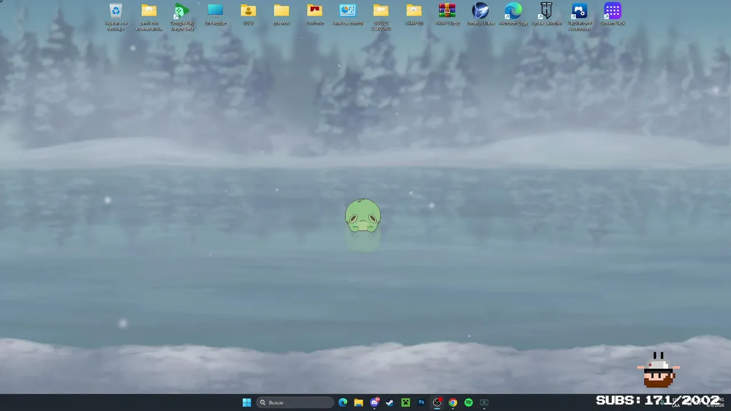731x411 pixels.
Task: Open Google Chrome from the taskbar
Action: click(x=453, y=402)
